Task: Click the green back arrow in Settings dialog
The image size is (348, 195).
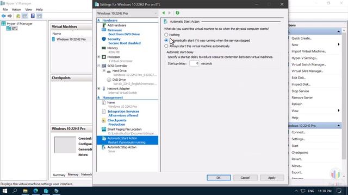Action: click(x=164, y=13)
